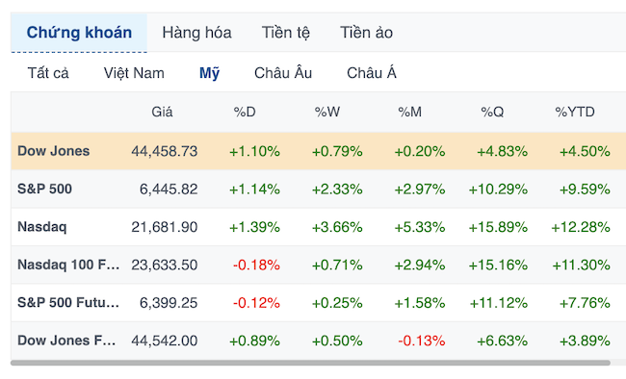
Task: Open the Nasdaq 100 Futures row
Action: coord(318,265)
